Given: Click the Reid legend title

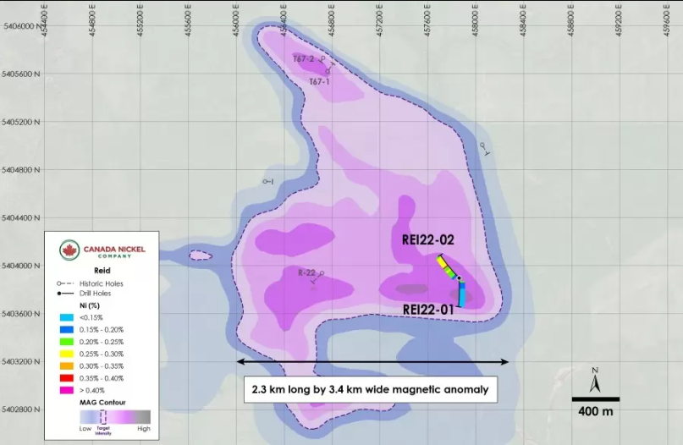Looking at the screenshot, I should (102, 269).
